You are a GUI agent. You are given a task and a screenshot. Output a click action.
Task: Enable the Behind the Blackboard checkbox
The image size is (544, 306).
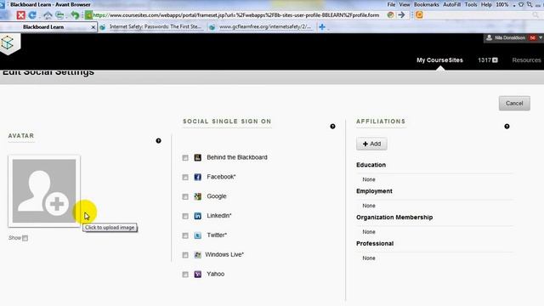(x=185, y=158)
